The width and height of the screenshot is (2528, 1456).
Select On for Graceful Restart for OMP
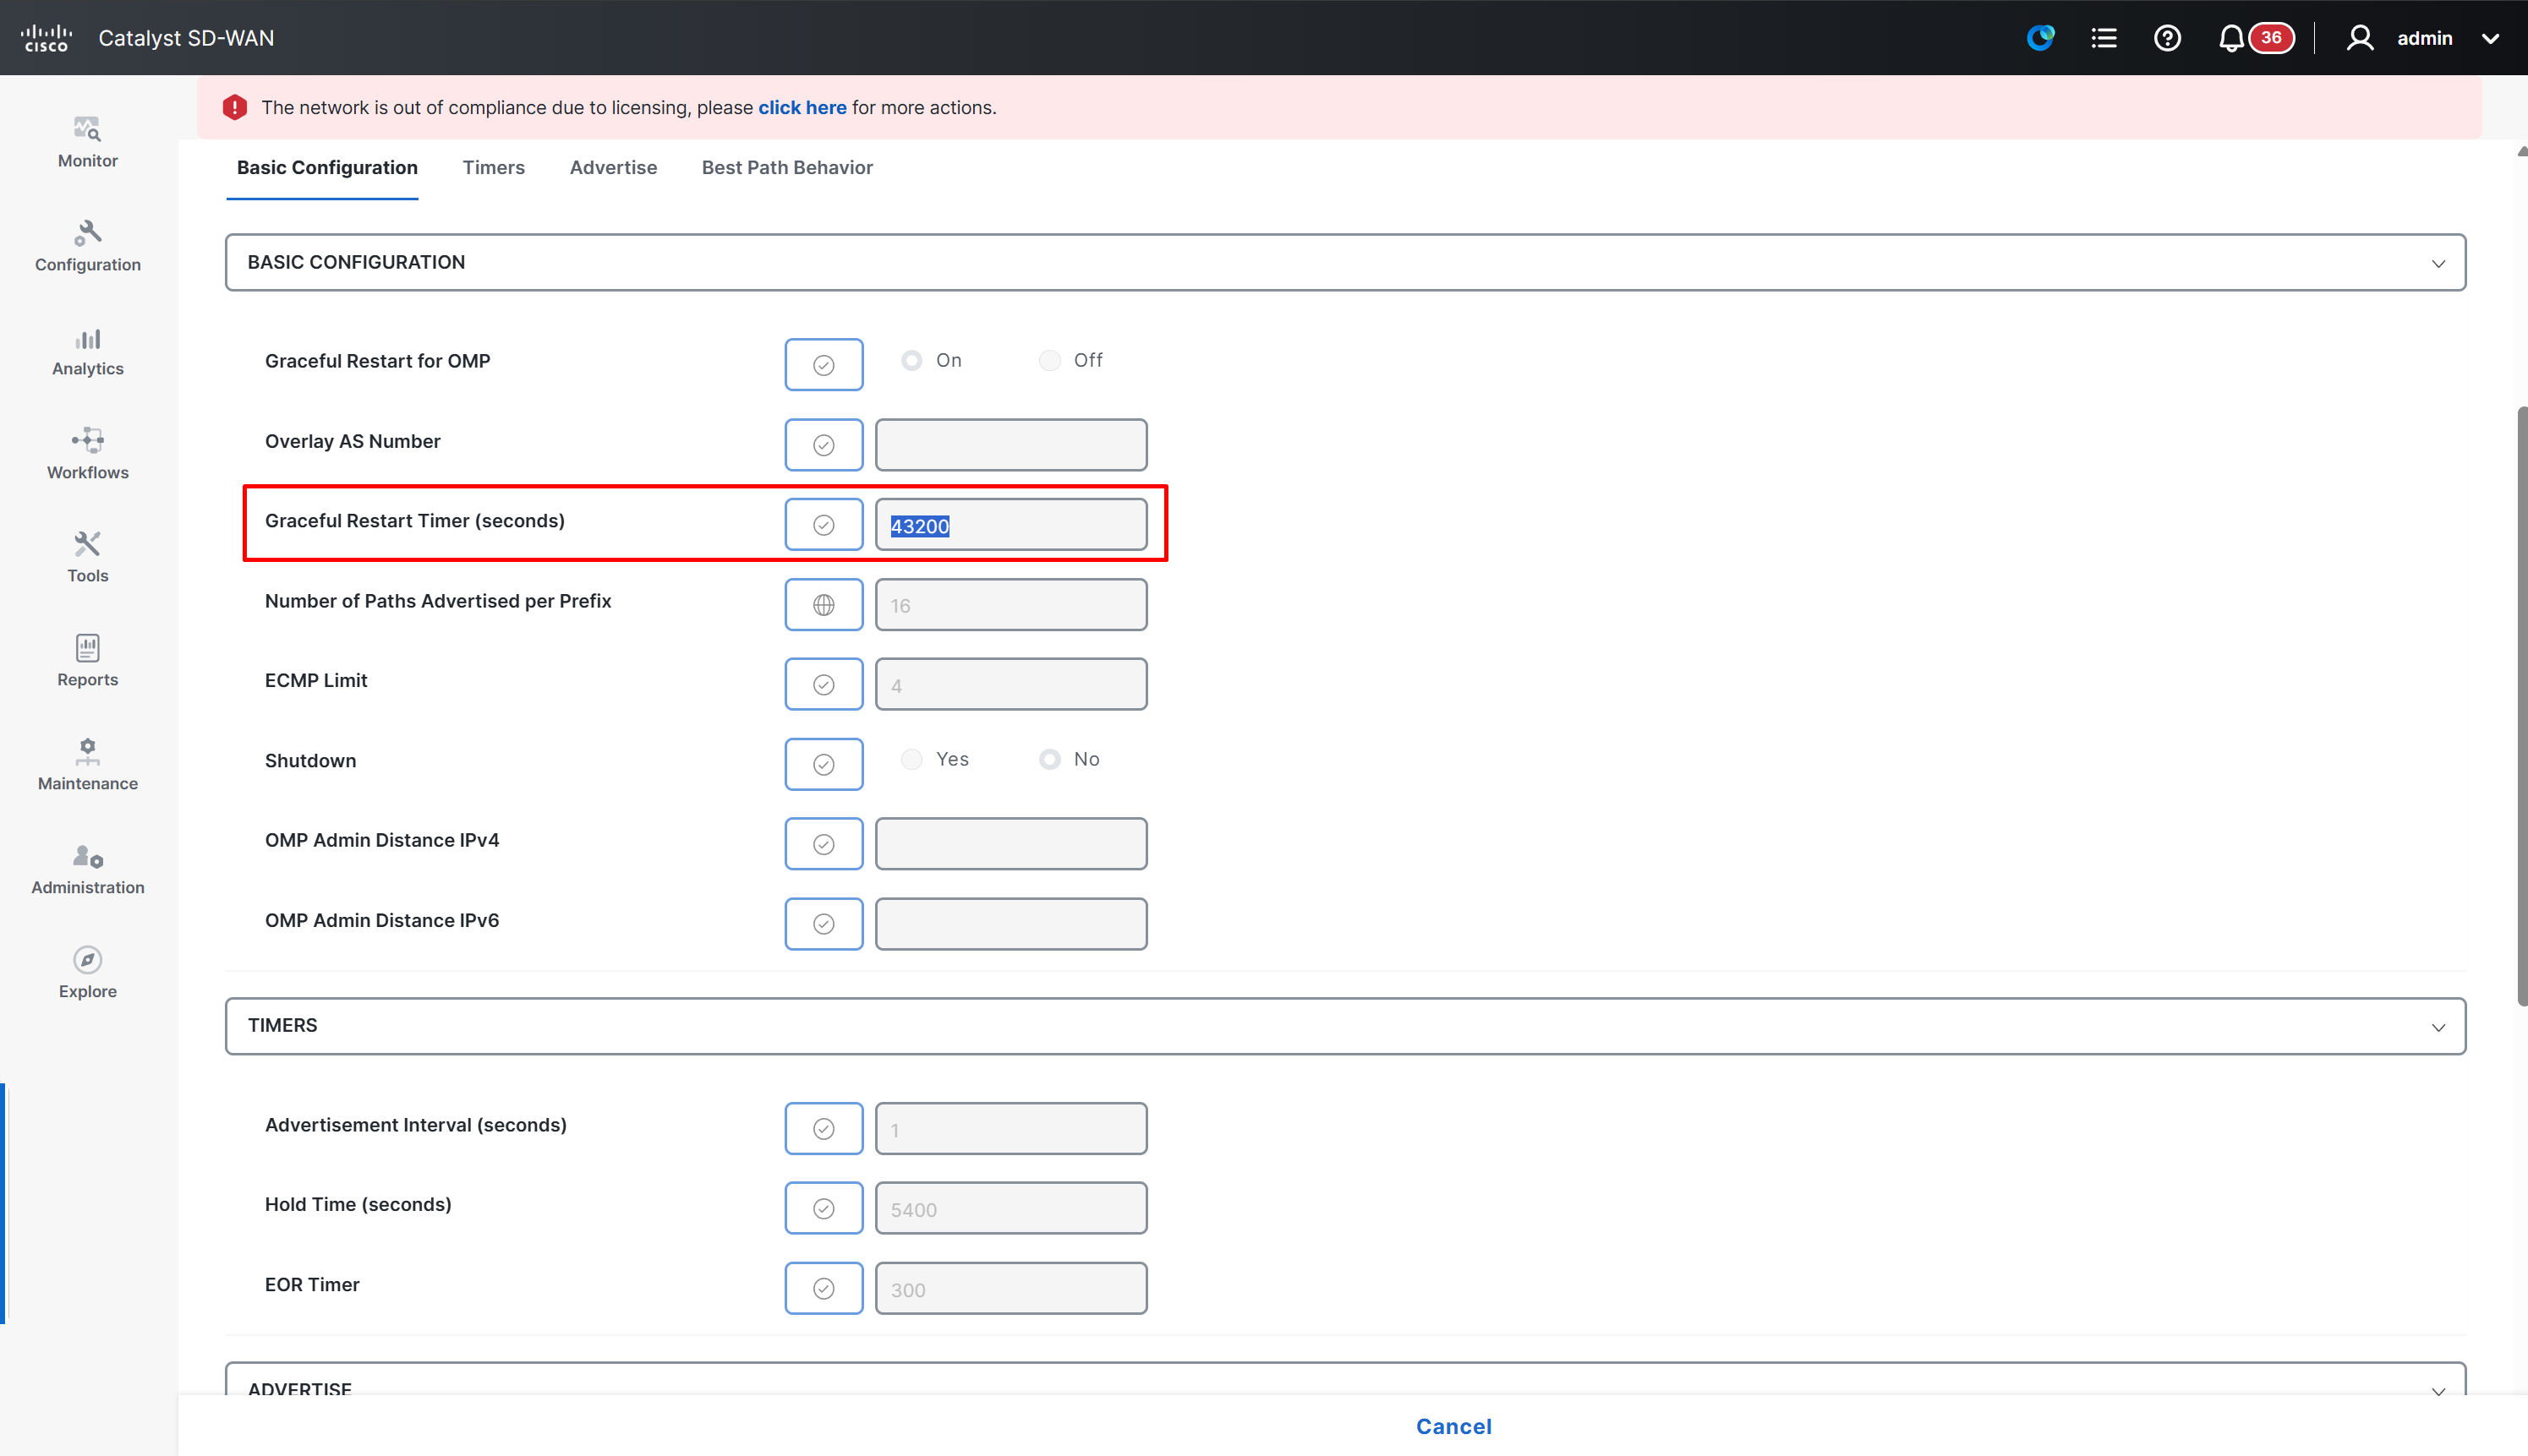tap(911, 360)
